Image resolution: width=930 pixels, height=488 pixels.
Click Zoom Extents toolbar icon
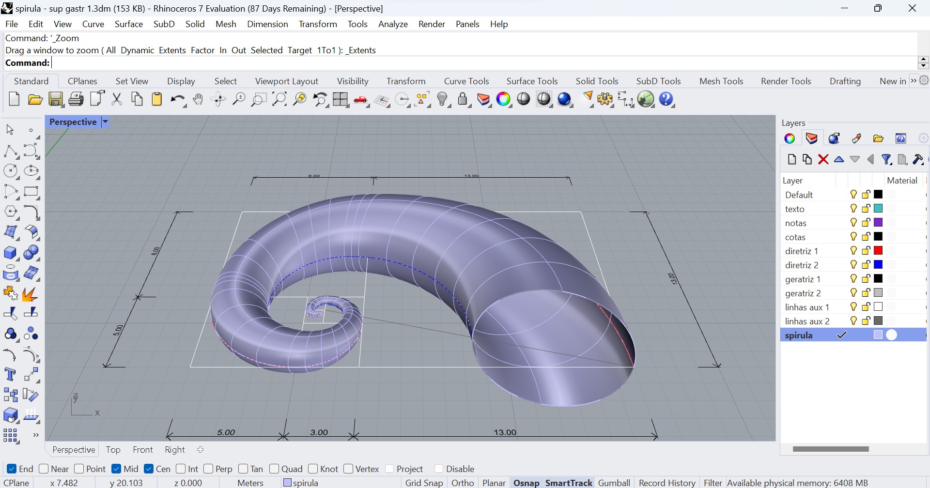pos(279,99)
